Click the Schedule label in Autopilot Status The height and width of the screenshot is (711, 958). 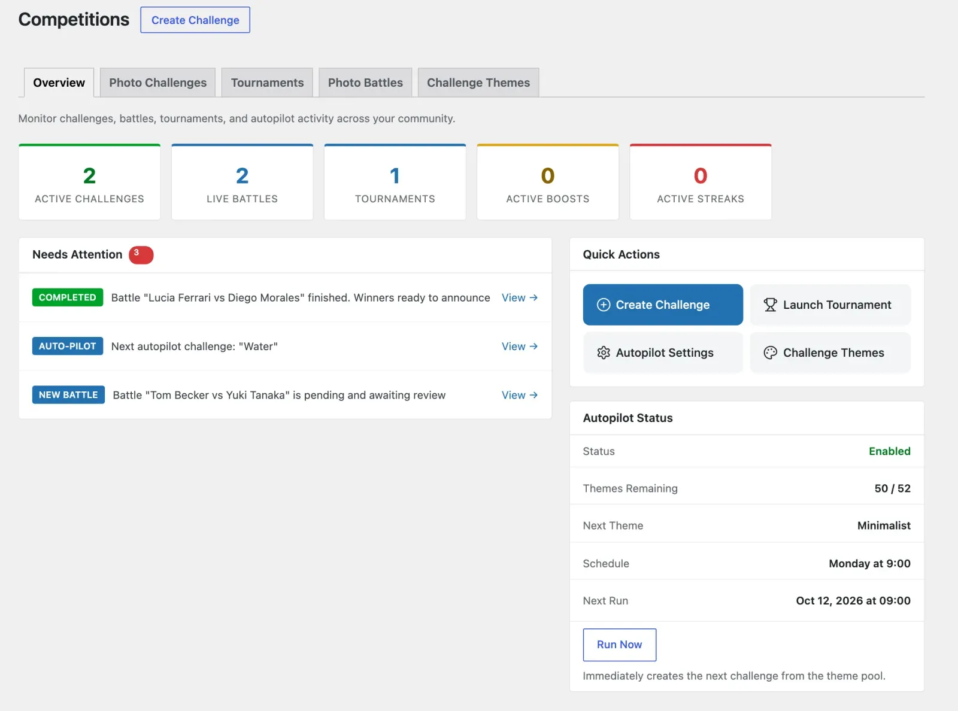(x=606, y=563)
